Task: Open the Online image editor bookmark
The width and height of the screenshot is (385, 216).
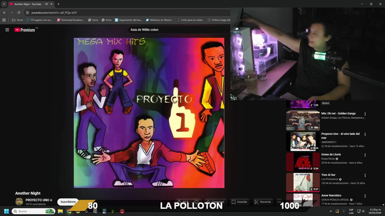Action: click(219, 20)
